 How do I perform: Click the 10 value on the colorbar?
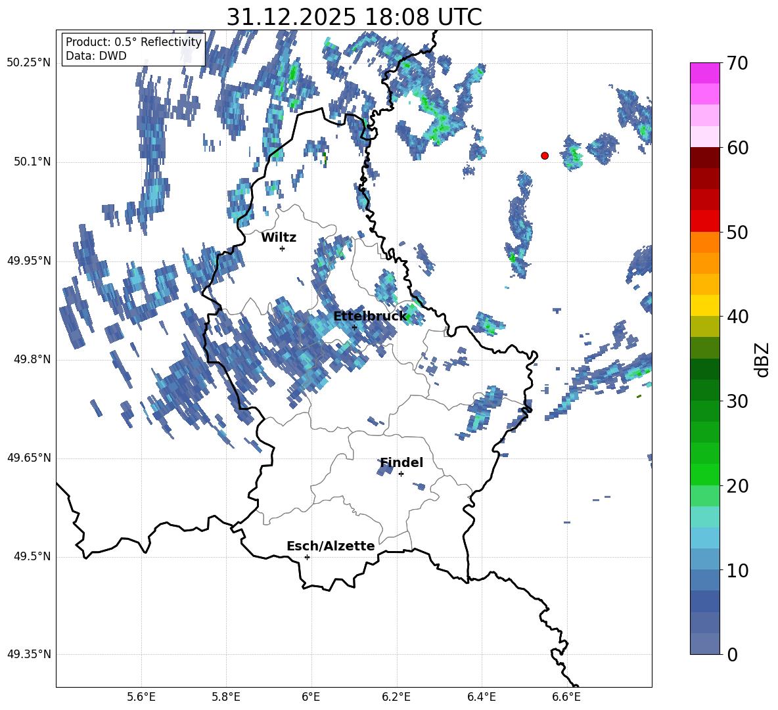click(x=737, y=570)
